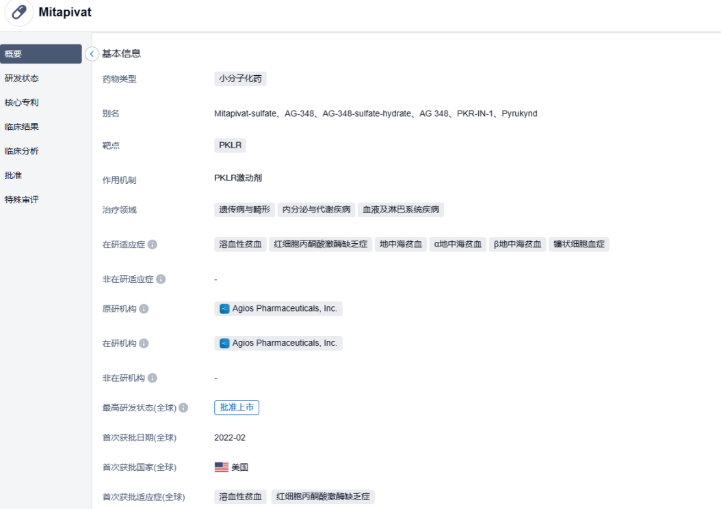
Task: Click info icon beside 在研机构
Action: click(144, 343)
